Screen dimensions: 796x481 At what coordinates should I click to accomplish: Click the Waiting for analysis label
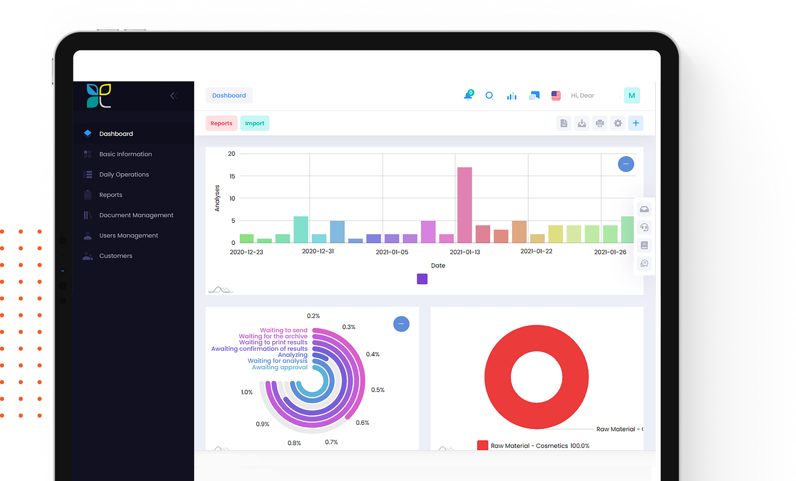click(x=278, y=360)
